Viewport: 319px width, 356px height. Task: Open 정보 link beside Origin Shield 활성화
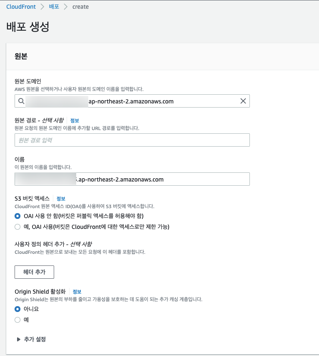coord(77,292)
